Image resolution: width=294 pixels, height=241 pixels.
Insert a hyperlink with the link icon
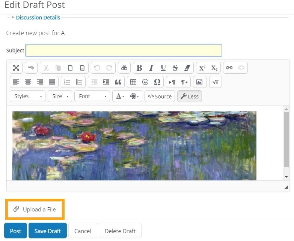(229, 68)
